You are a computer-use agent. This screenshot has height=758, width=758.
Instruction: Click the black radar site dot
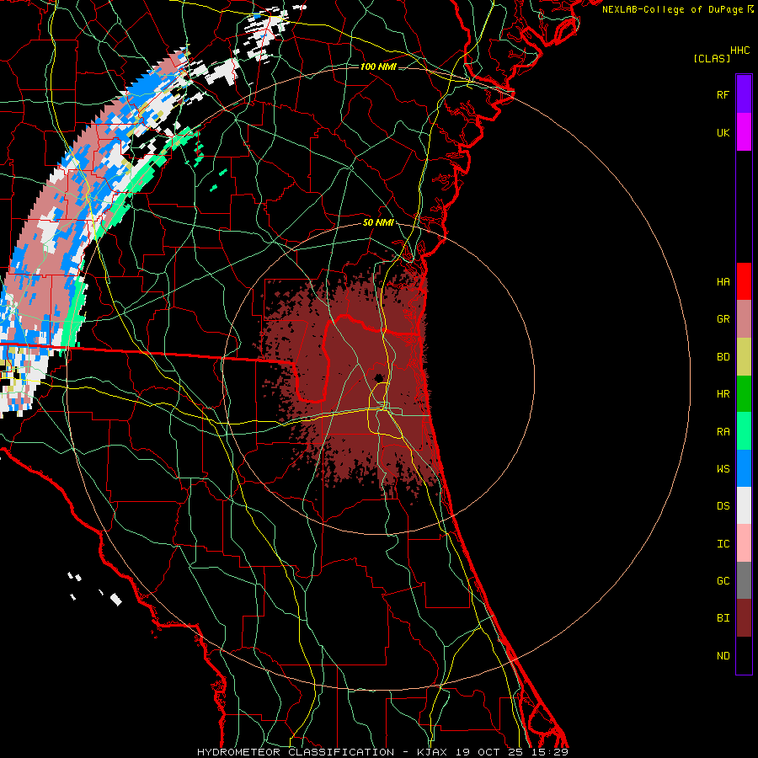tap(378, 378)
